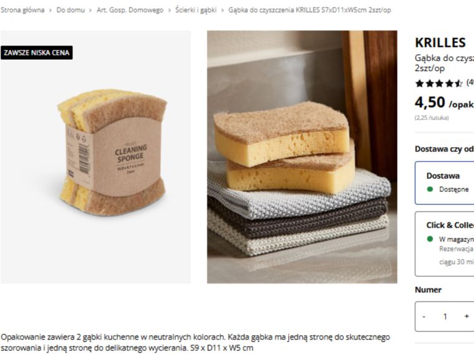Click the ZAWSZE NISKA CENA badge
This screenshot has height=355, width=474.
pos(37,53)
